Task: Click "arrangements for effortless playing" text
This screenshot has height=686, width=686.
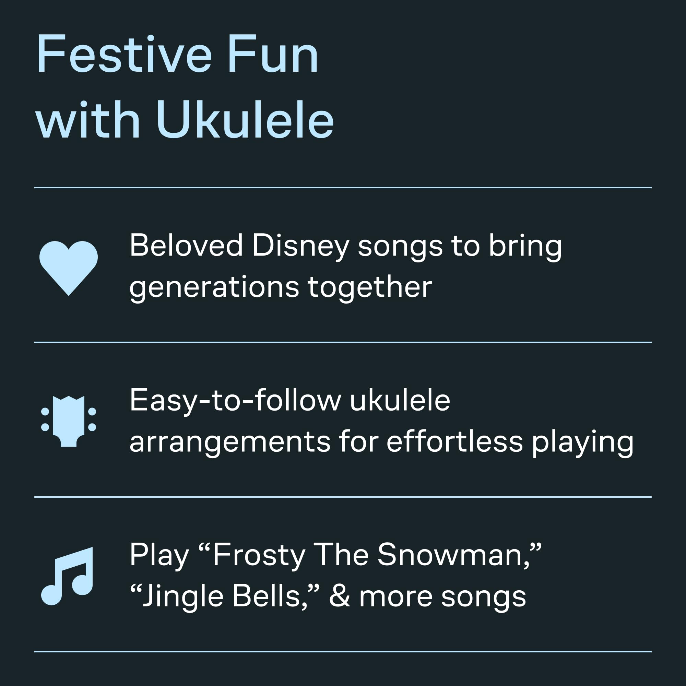Action: pyautogui.click(x=381, y=442)
